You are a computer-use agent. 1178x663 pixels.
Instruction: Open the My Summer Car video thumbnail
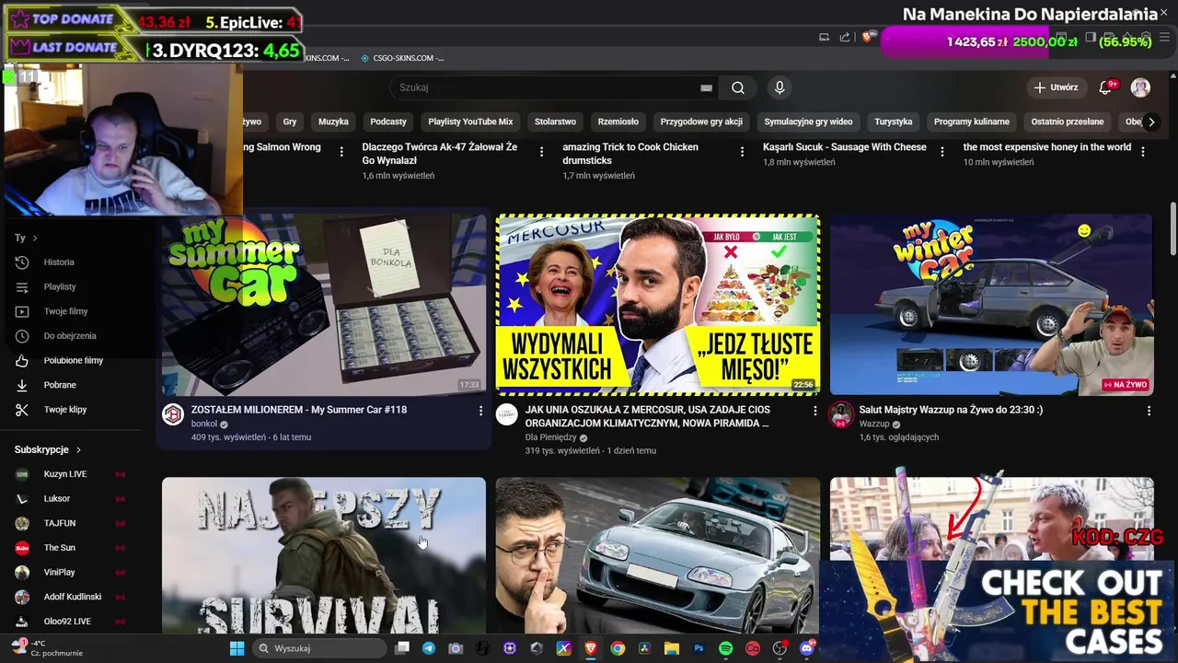324,305
